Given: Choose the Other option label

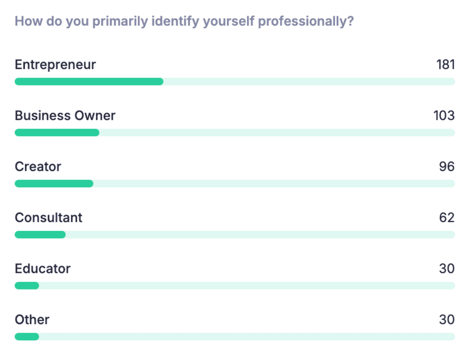Looking at the screenshot, I should click(x=32, y=320).
